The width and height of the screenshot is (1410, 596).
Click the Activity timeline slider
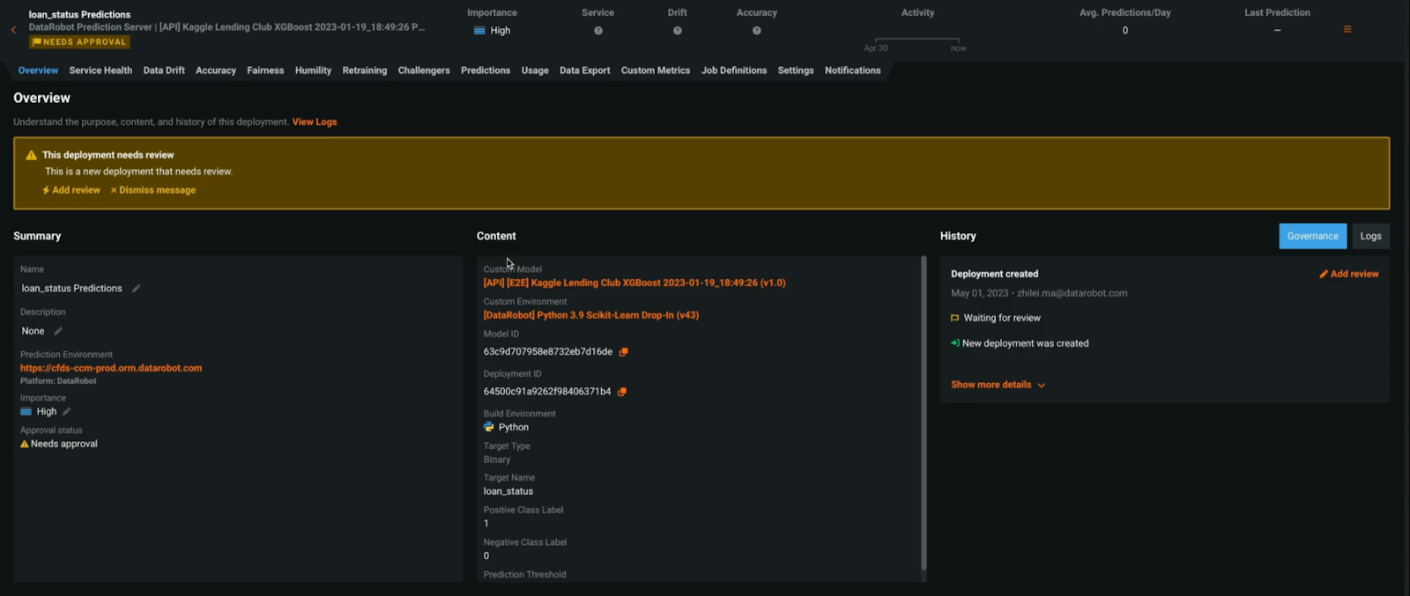coord(916,40)
